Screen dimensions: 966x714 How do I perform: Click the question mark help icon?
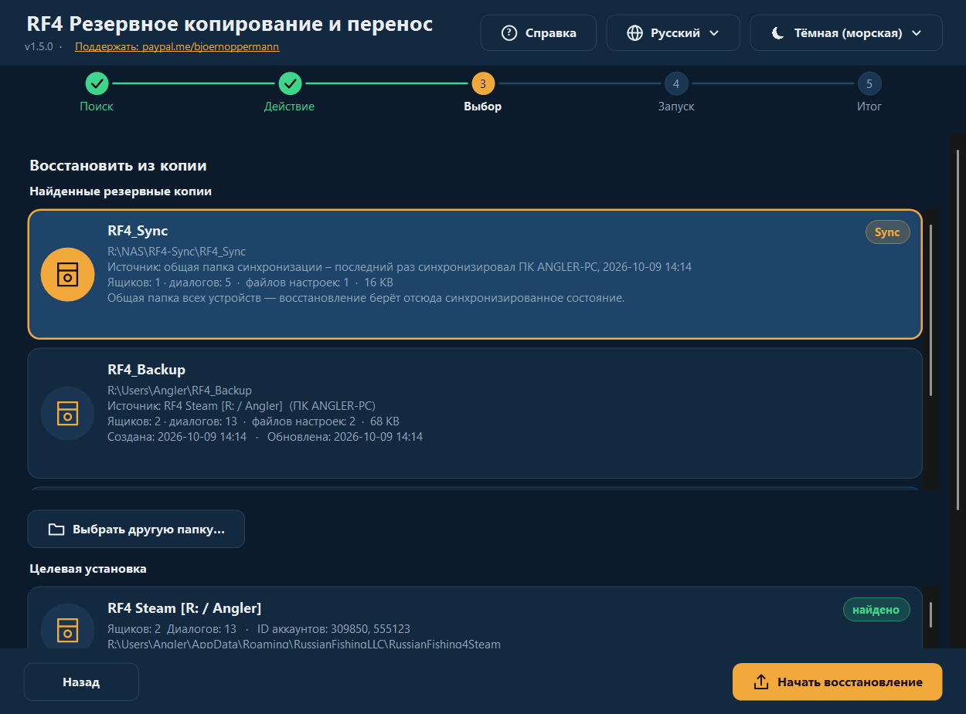[509, 33]
